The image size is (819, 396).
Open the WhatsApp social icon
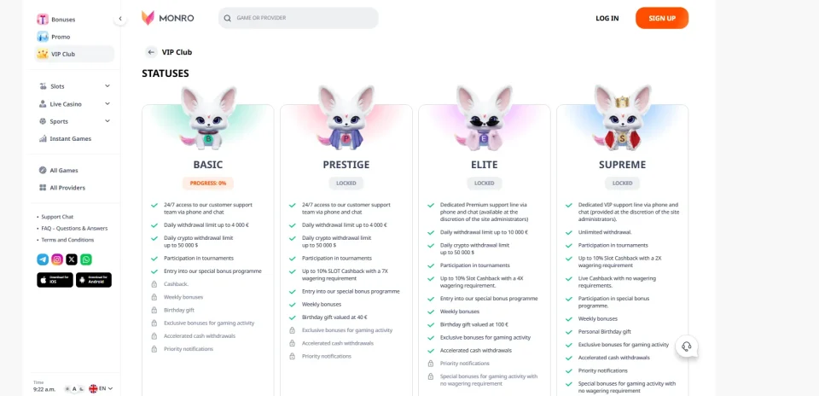(86, 259)
